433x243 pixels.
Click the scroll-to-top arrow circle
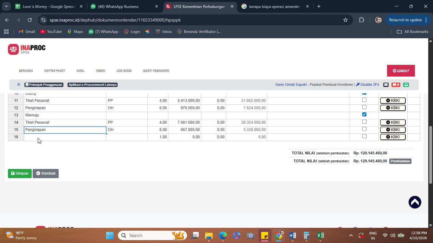point(415,202)
